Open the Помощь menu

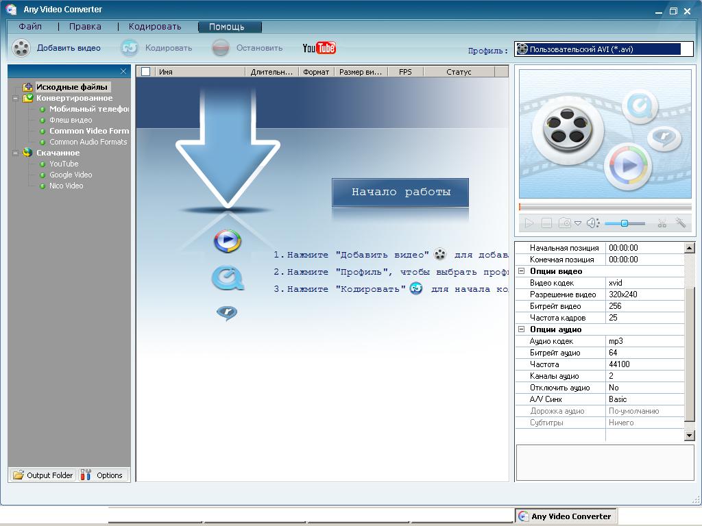point(230,27)
